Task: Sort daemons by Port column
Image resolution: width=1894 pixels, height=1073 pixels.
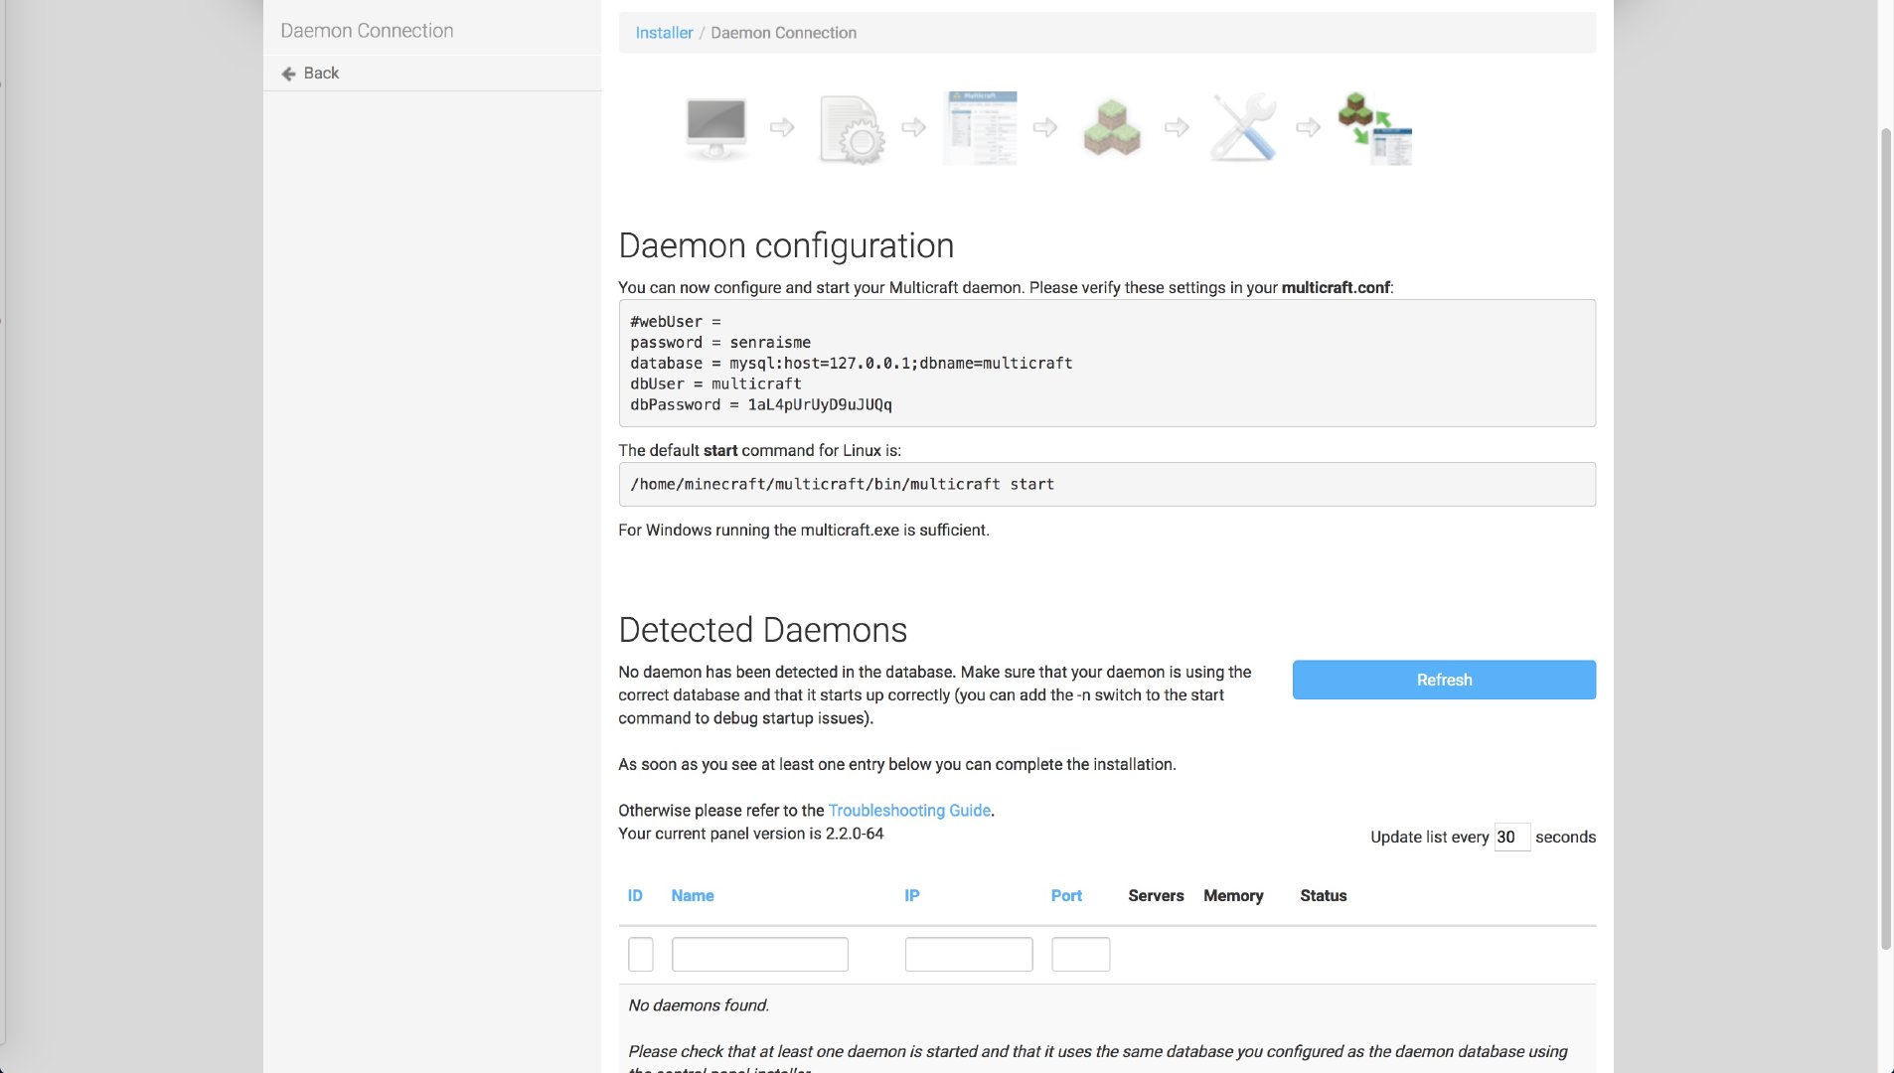Action: point(1065,896)
